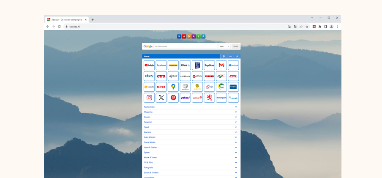
Task: Reload the page
Action: (x=59, y=27)
